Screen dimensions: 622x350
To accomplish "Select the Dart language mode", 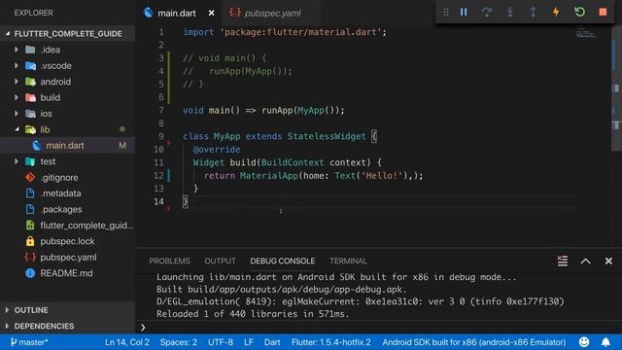I will pyautogui.click(x=272, y=342).
